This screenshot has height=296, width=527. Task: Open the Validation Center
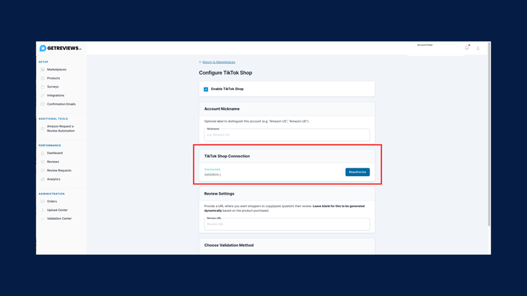click(59, 218)
